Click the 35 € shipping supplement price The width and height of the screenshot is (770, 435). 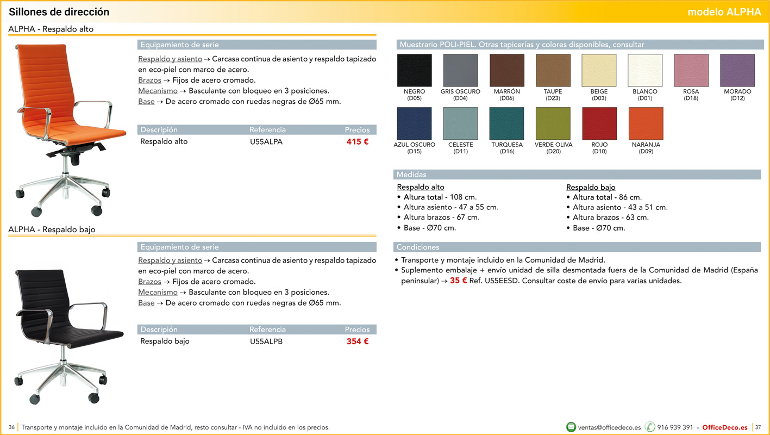459,281
